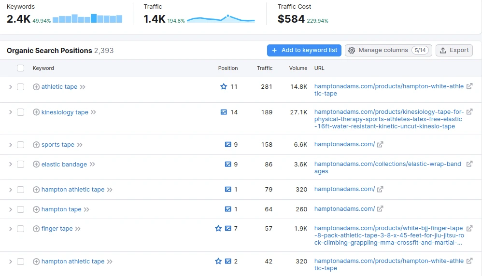Click the URL column header
The width and height of the screenshot is (482, 276).
[319, 68]
